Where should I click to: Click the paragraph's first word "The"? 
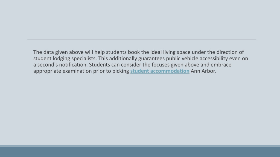tap(37, 52)
